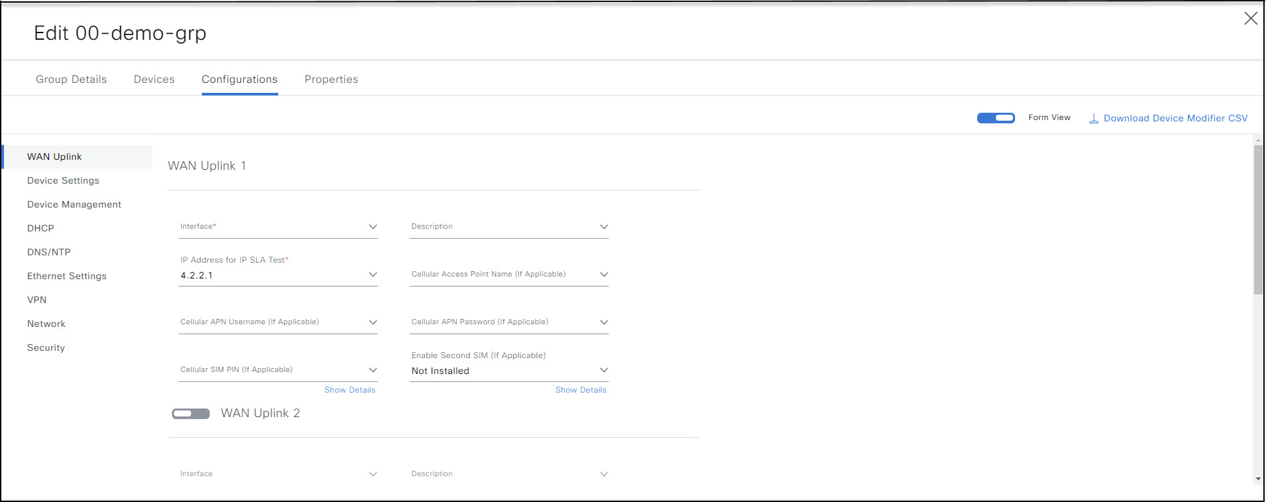Click the WAN Uplink 1 heading
Image resolution: width=1266 pixels, height=502 pixels.
pyautogui.click(x=207, y=166)
